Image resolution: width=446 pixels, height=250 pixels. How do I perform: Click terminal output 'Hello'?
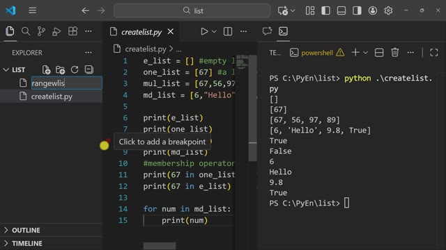280,172
